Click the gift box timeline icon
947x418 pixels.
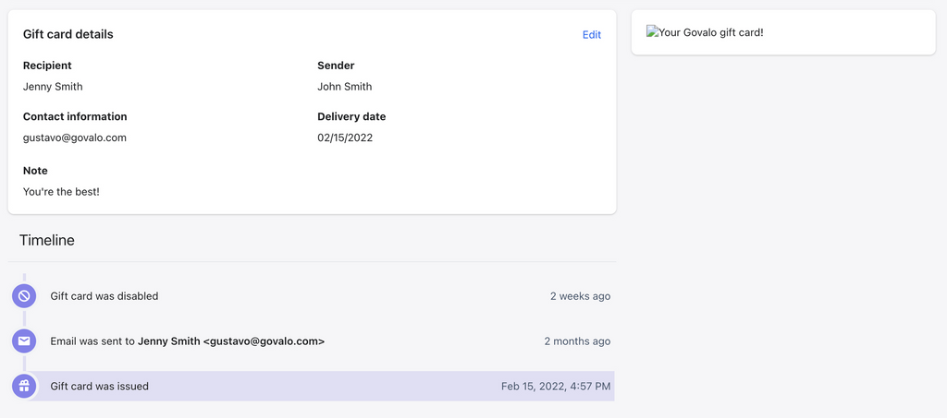coord(24,387)
